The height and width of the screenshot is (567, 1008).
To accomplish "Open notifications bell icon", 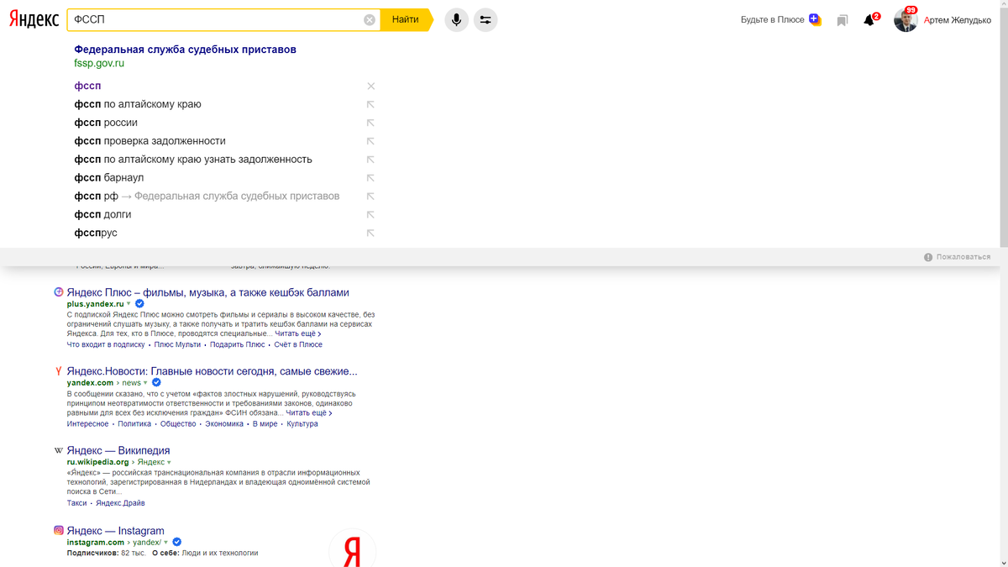I will (870, 20).
